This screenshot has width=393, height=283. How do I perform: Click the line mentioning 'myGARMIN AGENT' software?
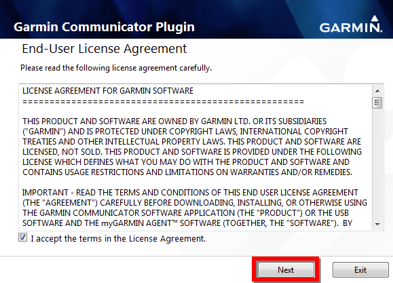(x=187, y=223)
